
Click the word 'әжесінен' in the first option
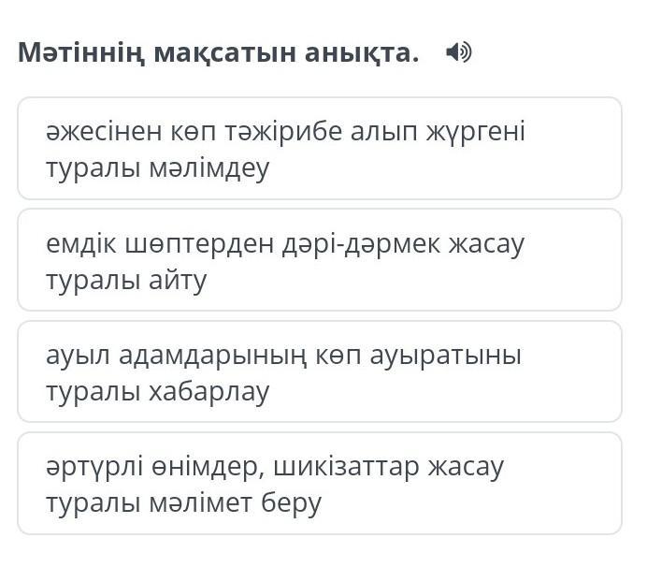coord(104,132)
